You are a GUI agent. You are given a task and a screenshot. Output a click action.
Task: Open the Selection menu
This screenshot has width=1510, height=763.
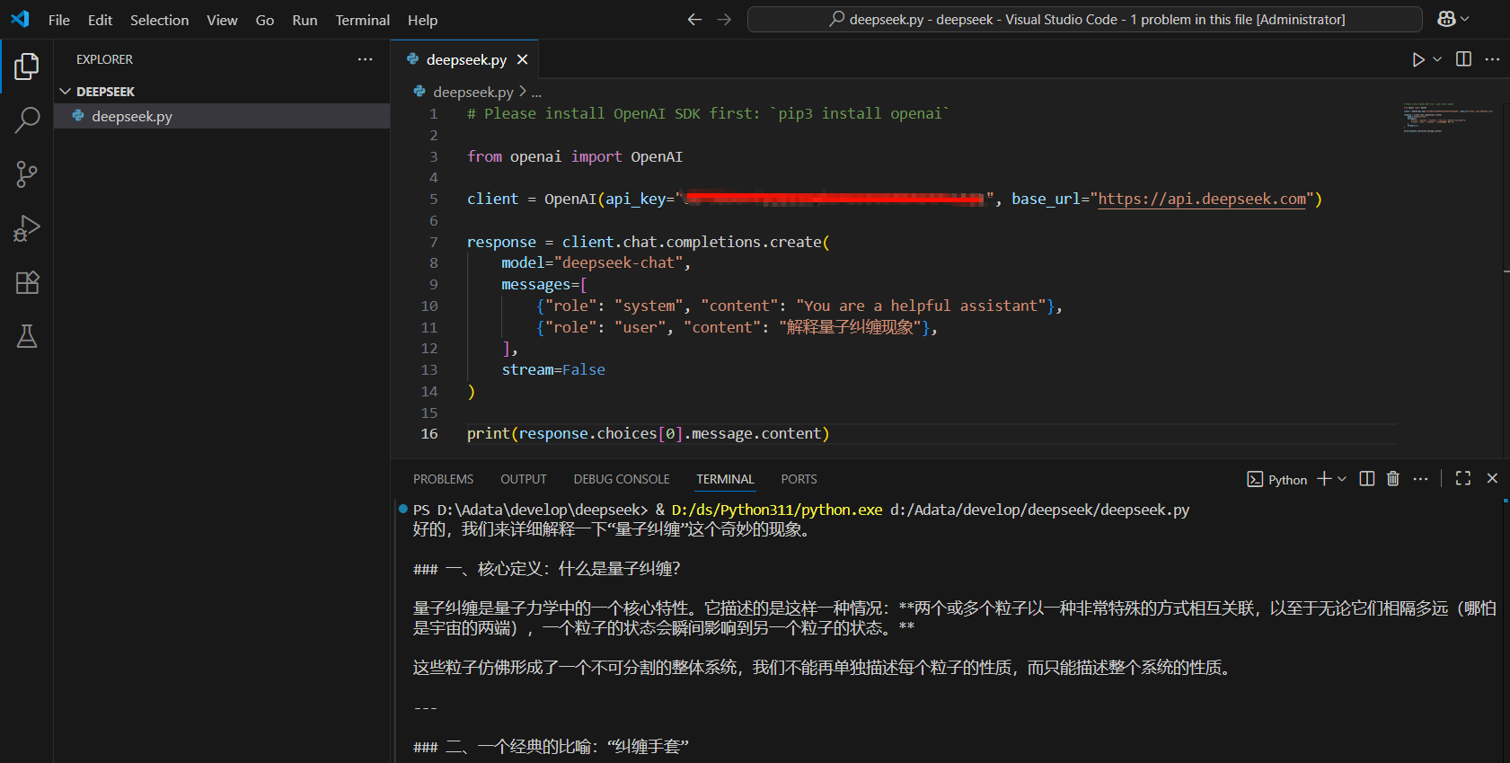click(159, 20)
